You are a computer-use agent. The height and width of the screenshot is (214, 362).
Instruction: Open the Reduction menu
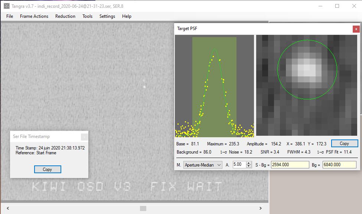pos(65,16)
